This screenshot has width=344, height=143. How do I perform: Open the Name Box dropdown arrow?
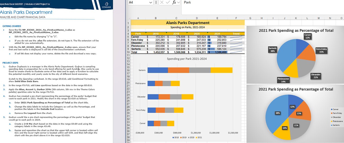tap(151, 2)
